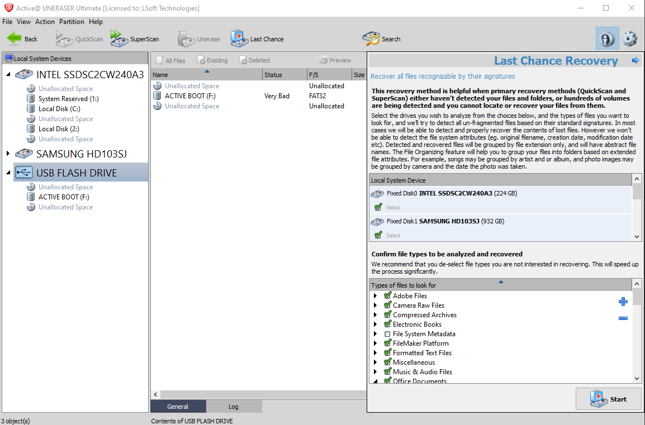645x425 pixels.
Task: Toggle the info panel button
Action: click(607, 39)
